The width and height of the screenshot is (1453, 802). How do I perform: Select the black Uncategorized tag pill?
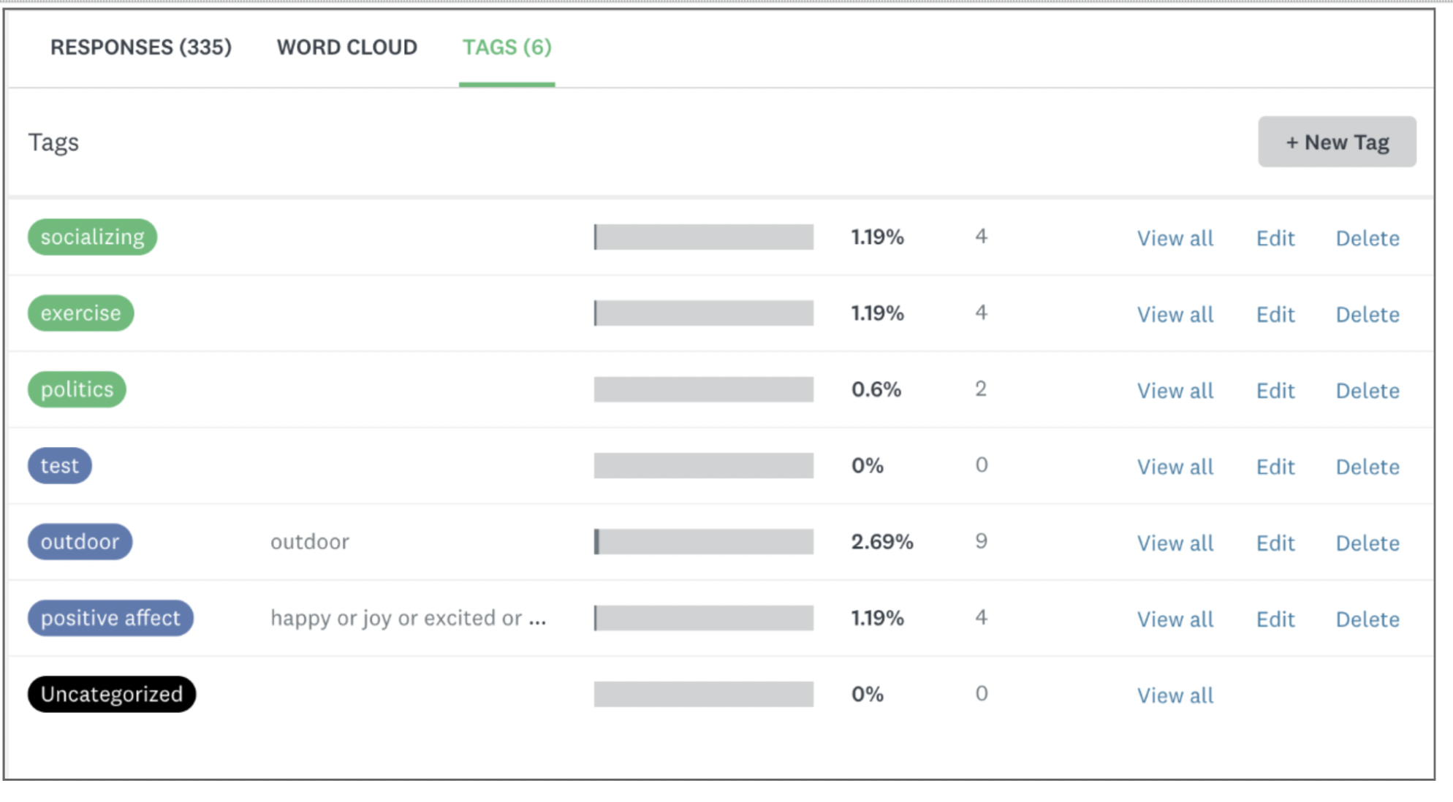pos(111,694)
